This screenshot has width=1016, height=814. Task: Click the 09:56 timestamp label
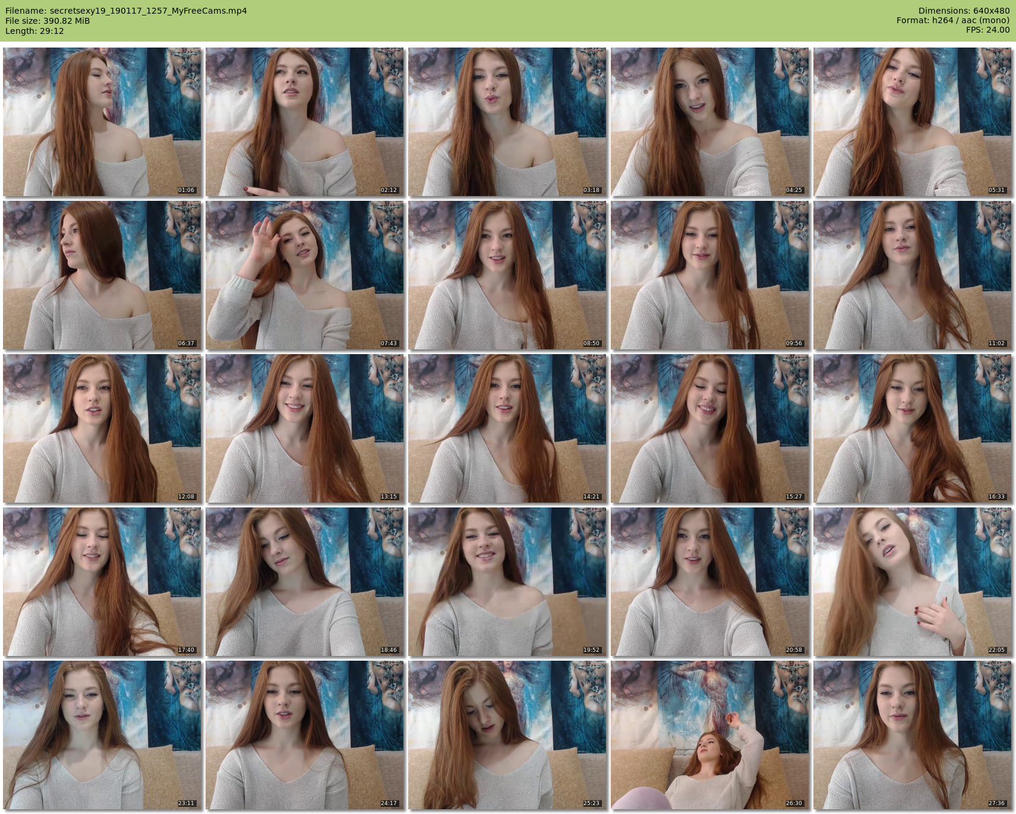pos(794,343)
